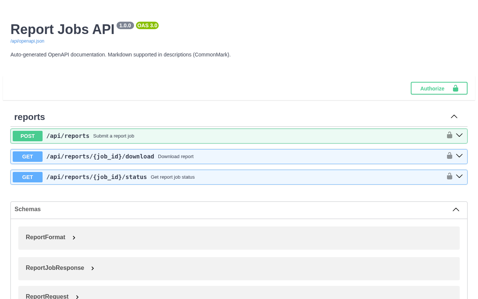The width and height of the screenshot is (478, 299).
Task: Click the lock icon on report job status row
Action: click(450, 176)
